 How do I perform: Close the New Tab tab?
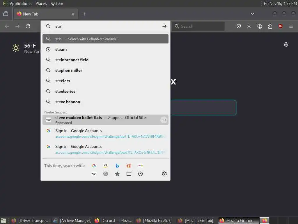(73, 14)
